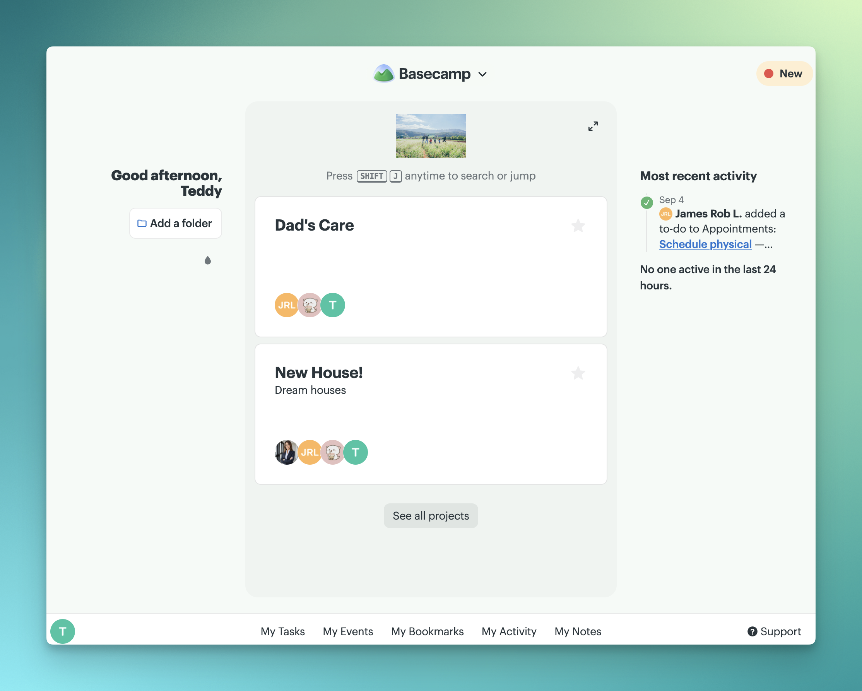Click woman photo avatar on New House! card
The image size is (862, 691).
[286, 452]
